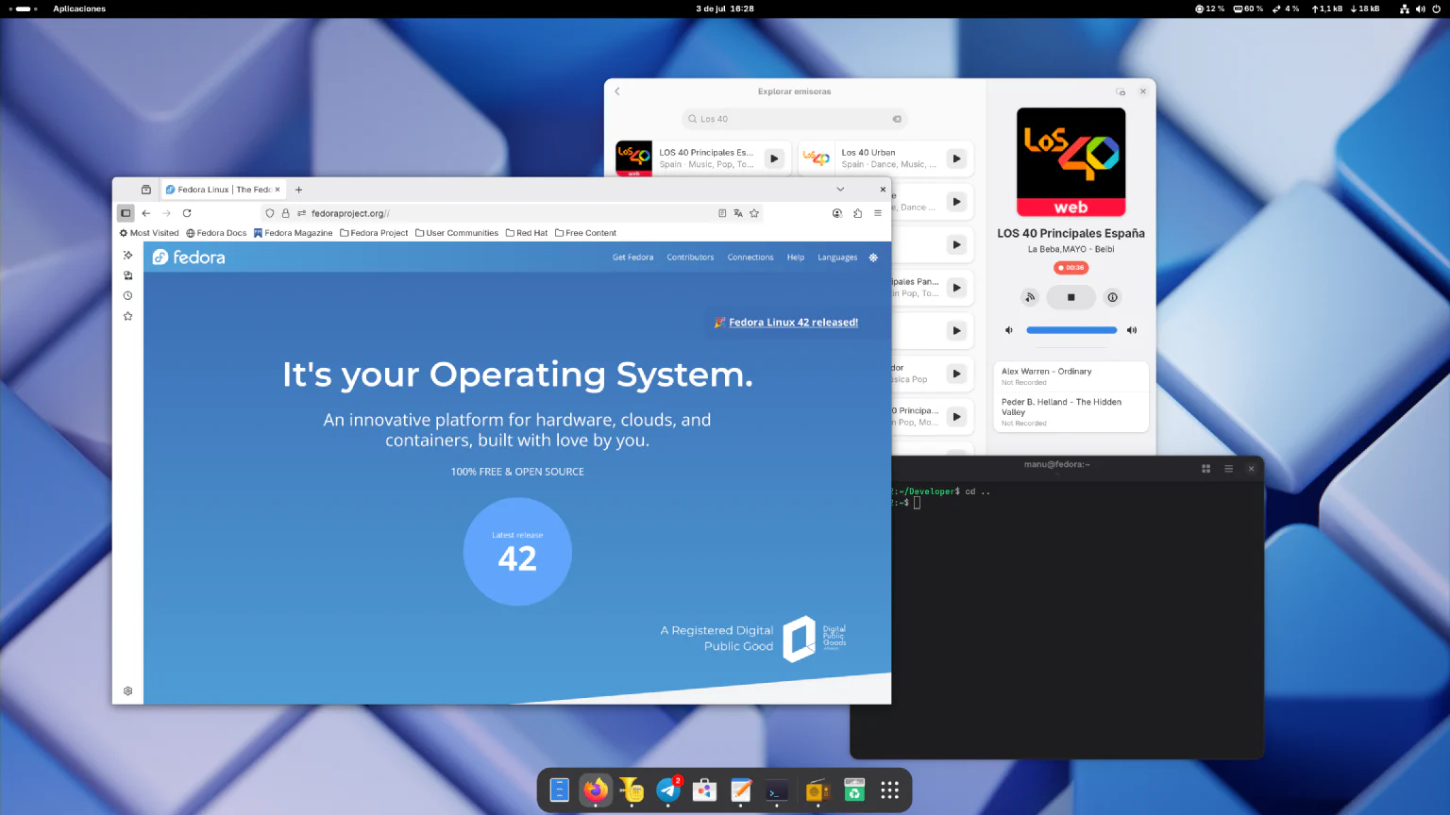
Task: Click the Latest release 42 circle
Action: [517, 552]
